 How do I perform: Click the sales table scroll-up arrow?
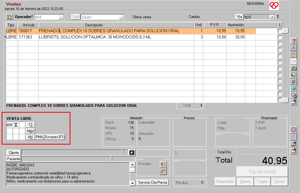(285, 31)
